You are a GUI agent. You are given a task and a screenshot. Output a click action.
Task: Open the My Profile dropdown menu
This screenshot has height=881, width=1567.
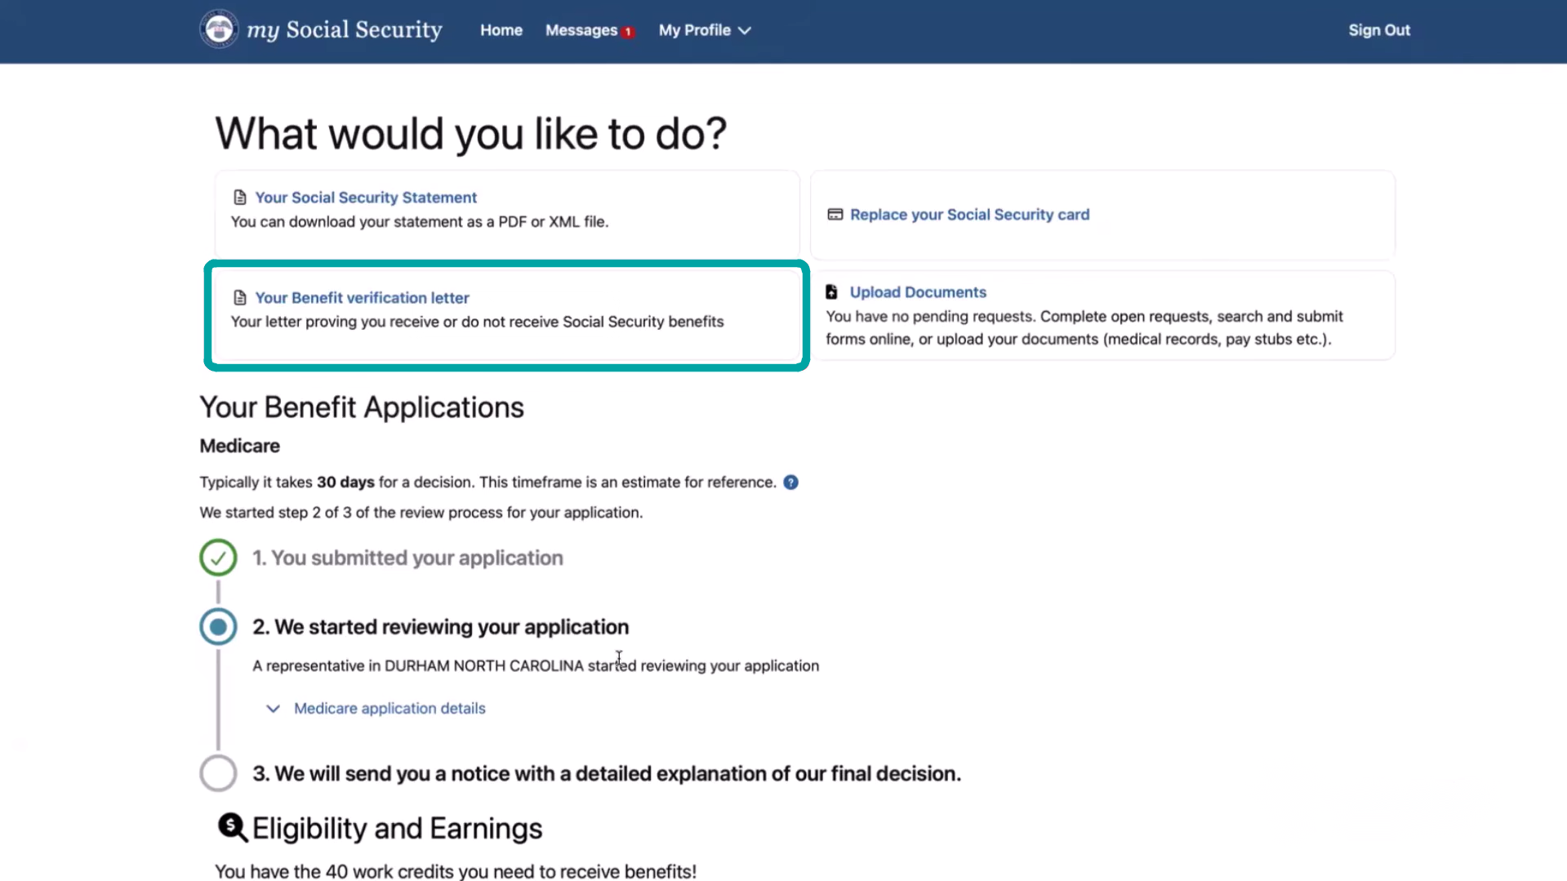[705, 30]
